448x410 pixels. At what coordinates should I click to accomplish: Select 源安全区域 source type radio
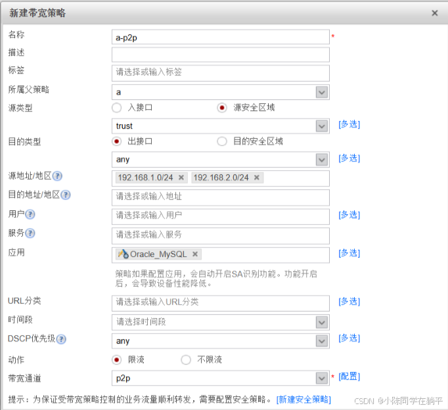222,108
